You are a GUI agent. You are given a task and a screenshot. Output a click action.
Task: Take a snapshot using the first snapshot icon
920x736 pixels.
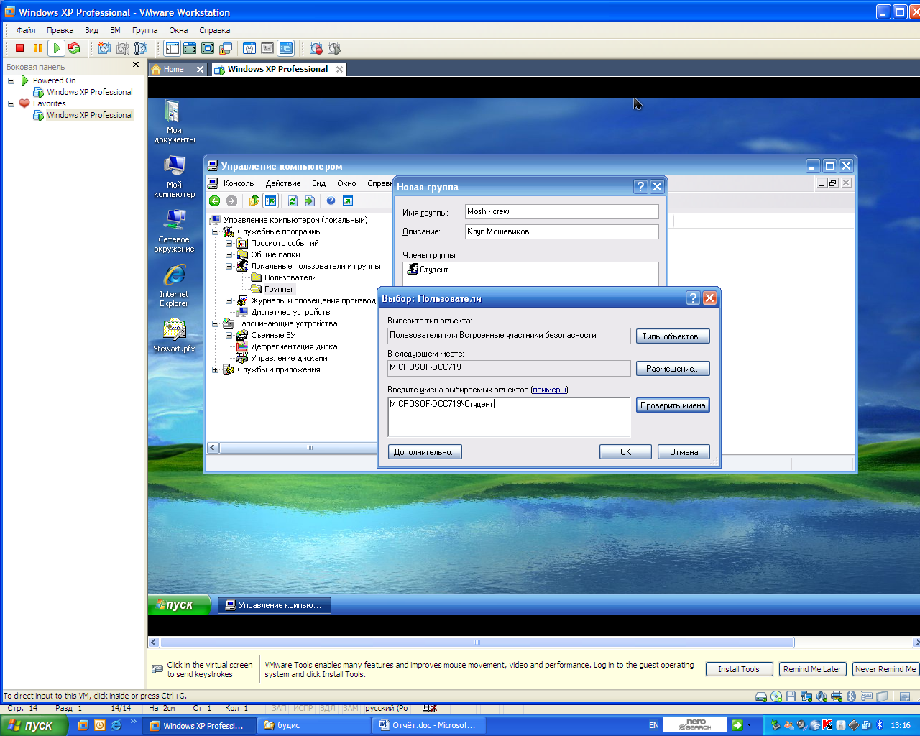105,48
